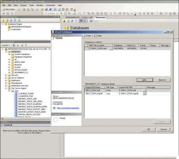Click the Remove button under Databases to attach
179x159 pixels.
[162, 80]
